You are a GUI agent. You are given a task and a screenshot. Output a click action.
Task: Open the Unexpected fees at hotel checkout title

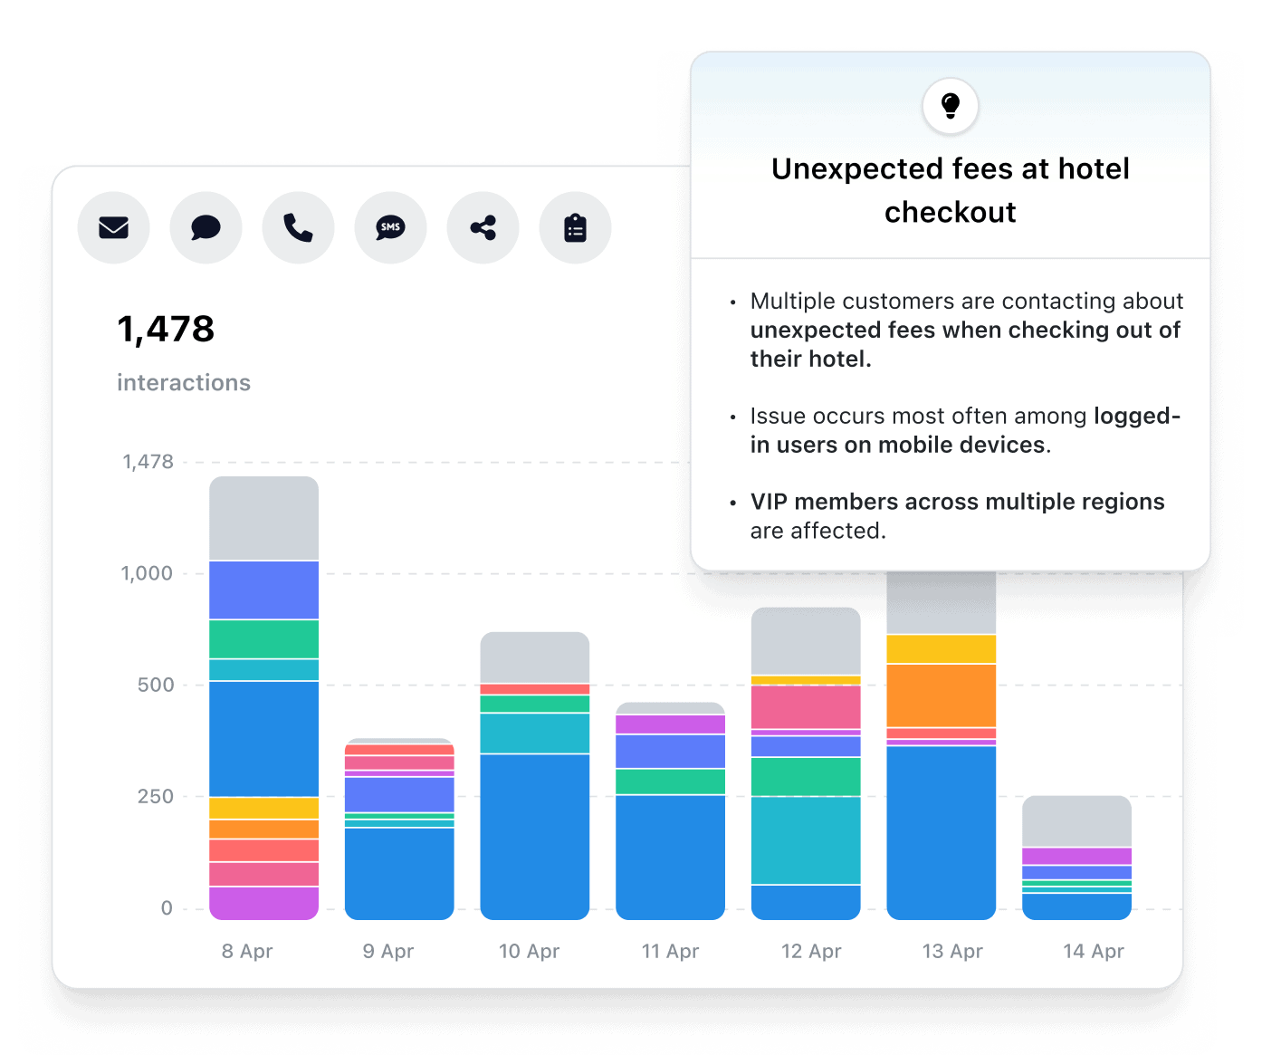point(950,190)
